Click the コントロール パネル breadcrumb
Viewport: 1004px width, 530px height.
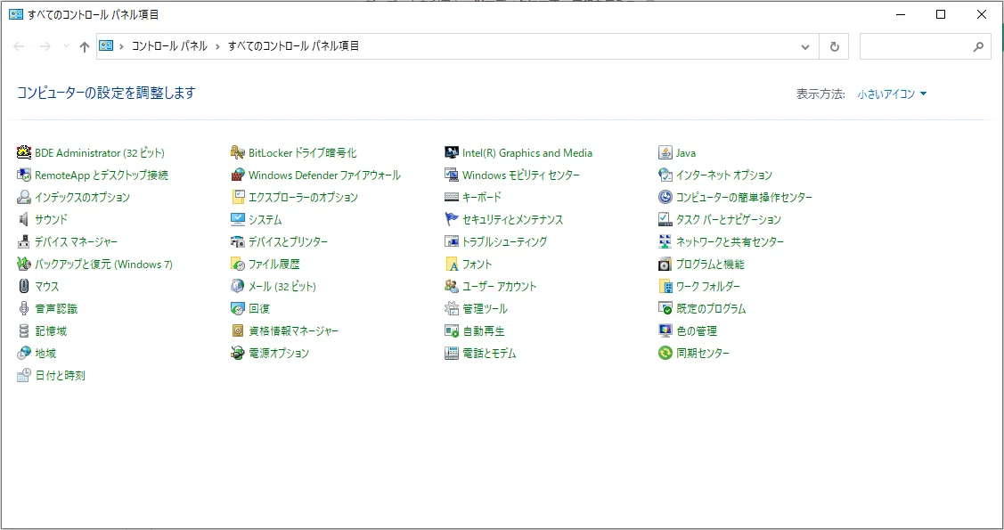point(169,46)
